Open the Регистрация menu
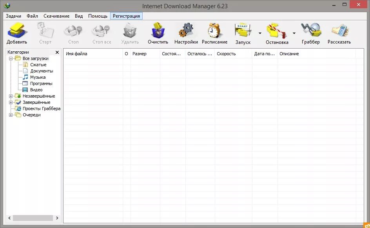This screenshot has width=370, height=228. (x=126, y=16)
